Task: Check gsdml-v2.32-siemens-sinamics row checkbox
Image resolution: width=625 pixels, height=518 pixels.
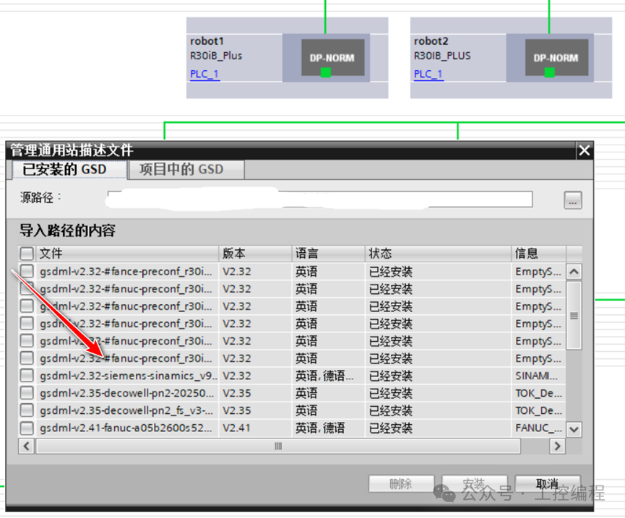Action: pos(27,376)
